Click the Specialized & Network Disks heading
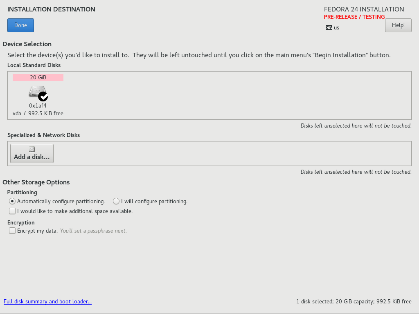Screen dimensions: 419x314 tap(43, 135)
